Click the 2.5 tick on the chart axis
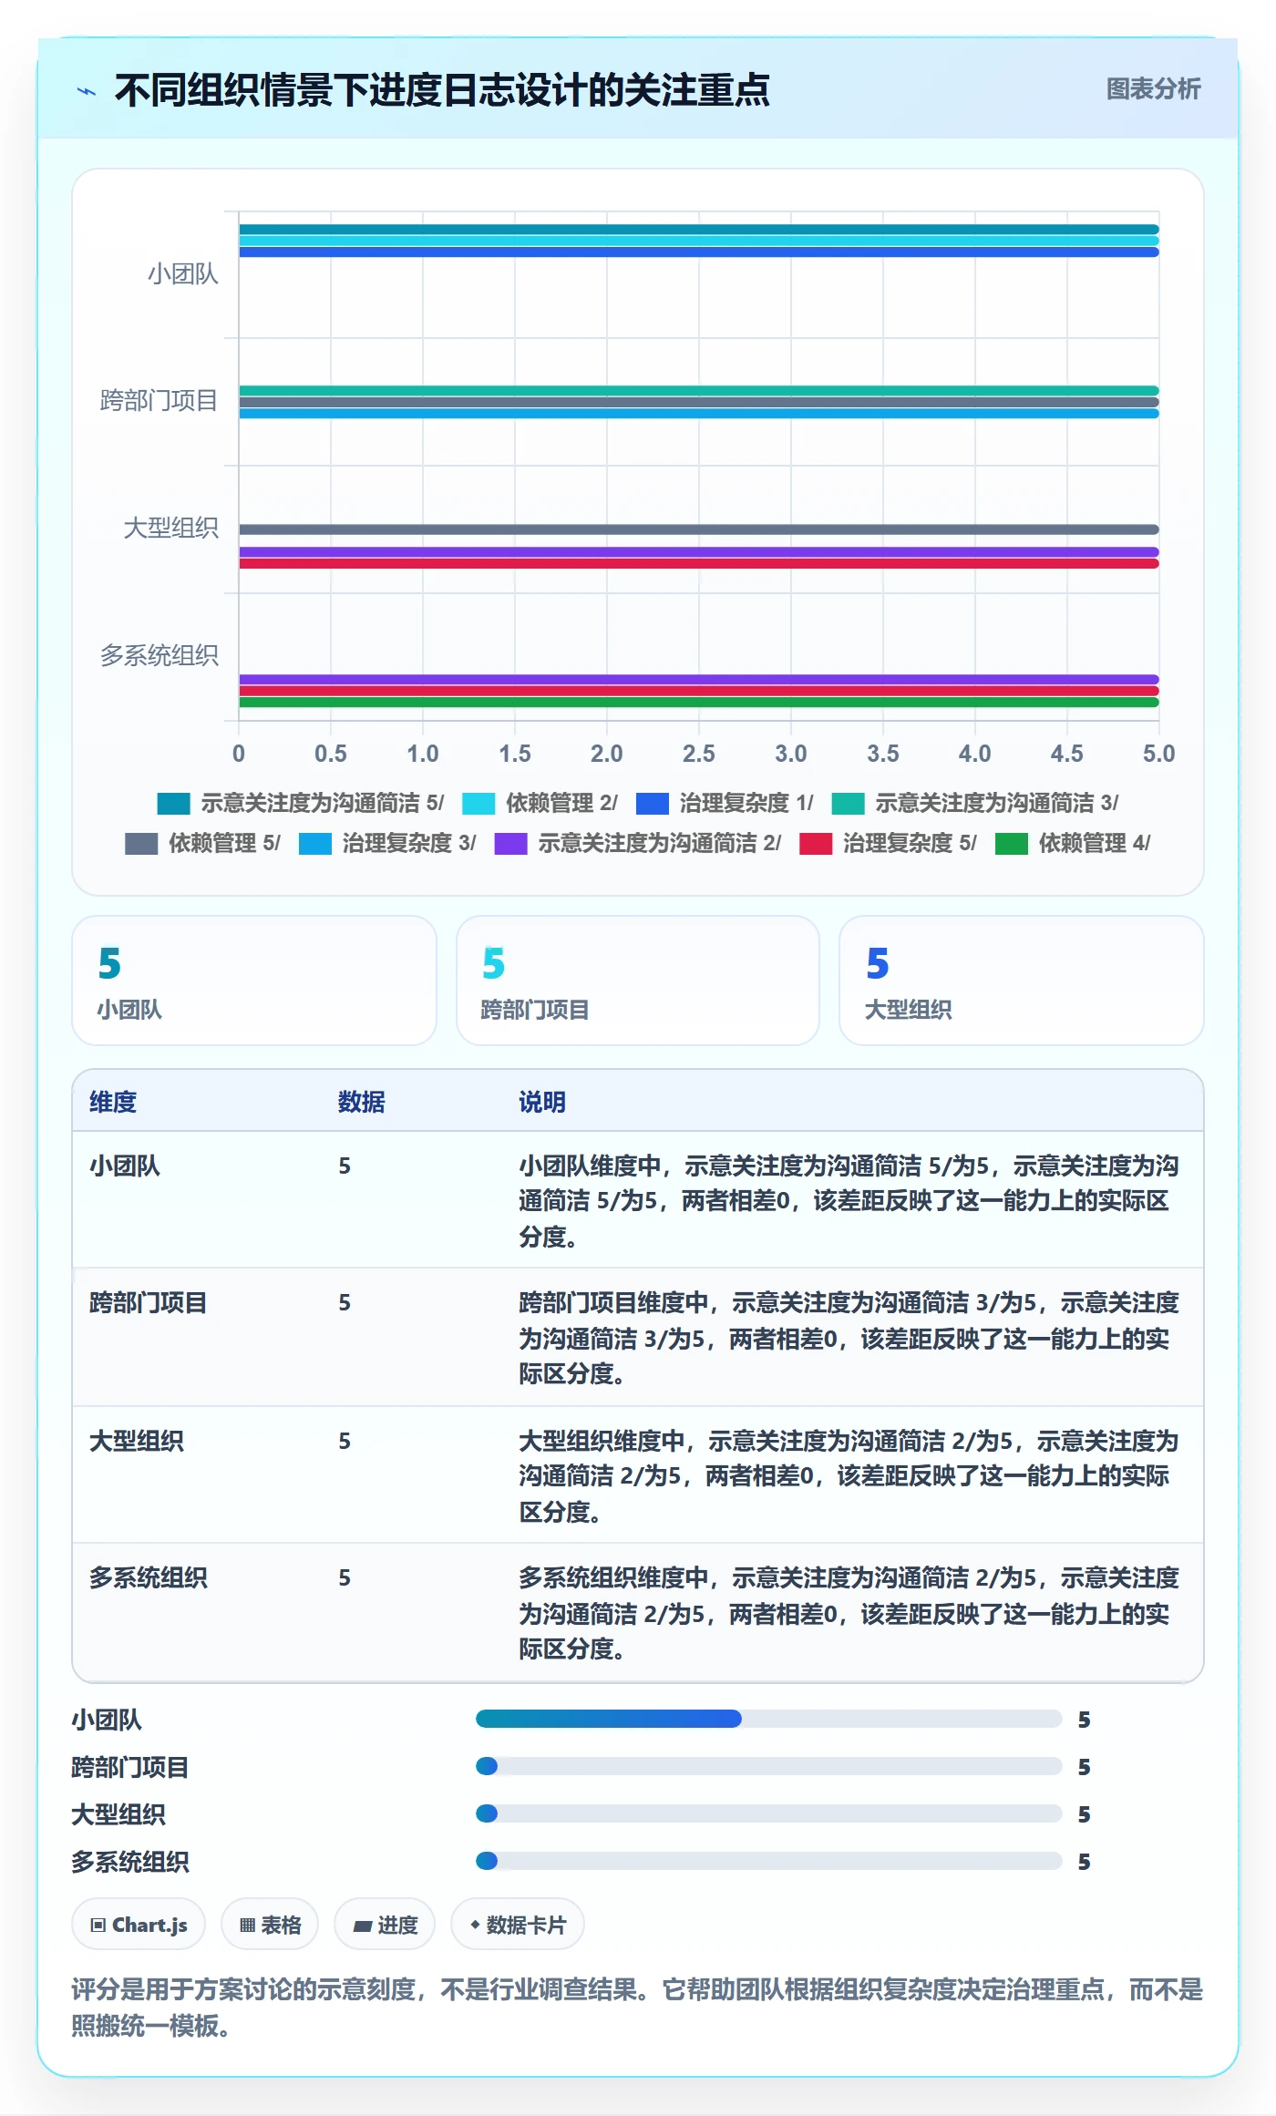Viewport: 1276px width, 2116px height. tap(699, 754)
